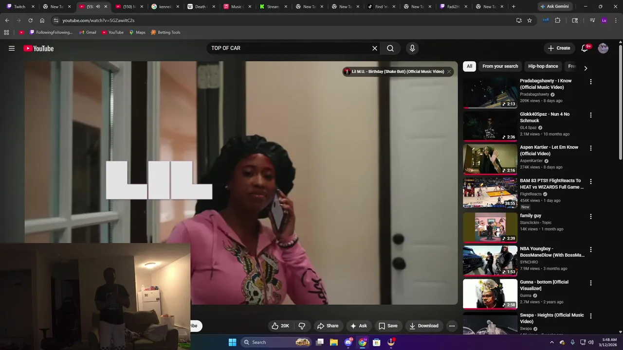The image size is (623, 350).
Task: Click Ask Gemini button
Action: [554, 7]
